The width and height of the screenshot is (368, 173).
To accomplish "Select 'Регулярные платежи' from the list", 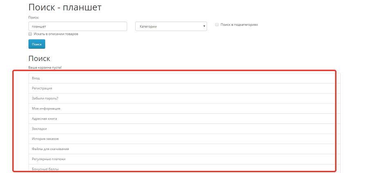I will pyautogui.click(x=184, y=159).
